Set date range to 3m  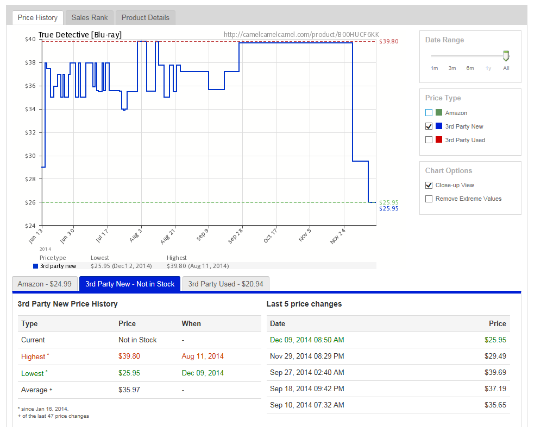[452, 68]
